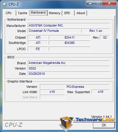
Task: Go to the About tab
Action: pyautogui.click(x=81, y=13)
